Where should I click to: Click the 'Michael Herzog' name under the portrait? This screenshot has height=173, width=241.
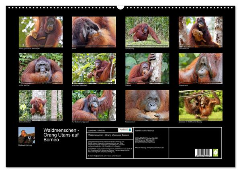25,145
